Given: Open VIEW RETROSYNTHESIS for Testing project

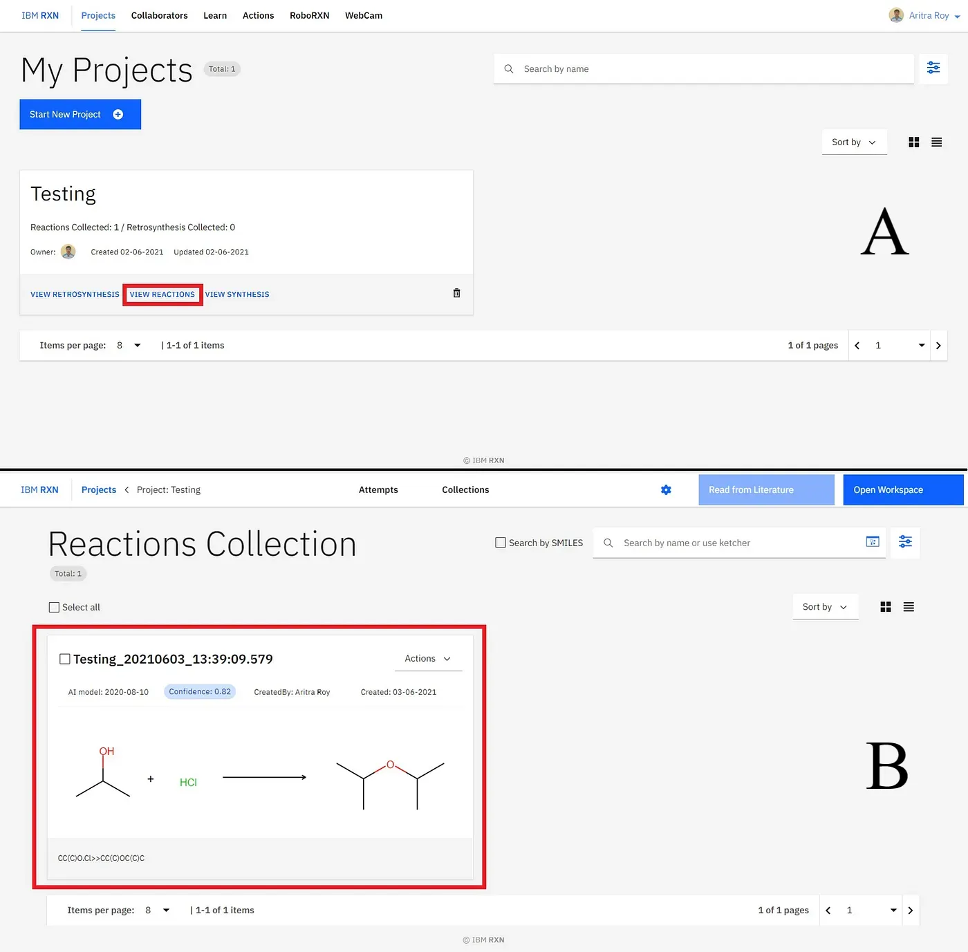Looking at the screenshot, I should pyautogui.click(x=75, y=294).
